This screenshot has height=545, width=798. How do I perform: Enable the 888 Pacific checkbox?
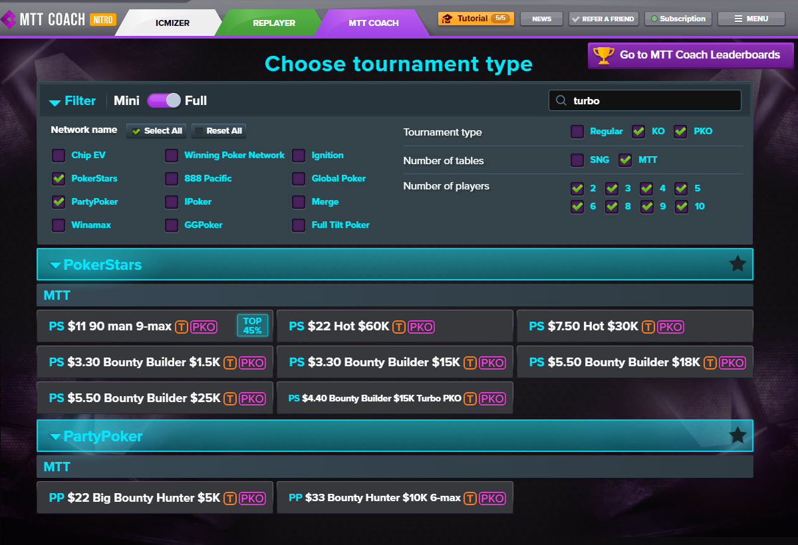(x=172, y=179)
